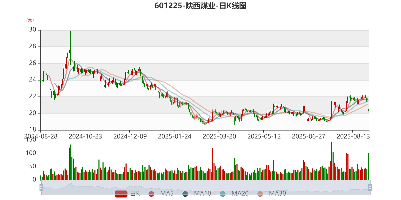Click the last green volume bar at chart end
Viewport: 401px width, 200px height.
pos(368,166)
